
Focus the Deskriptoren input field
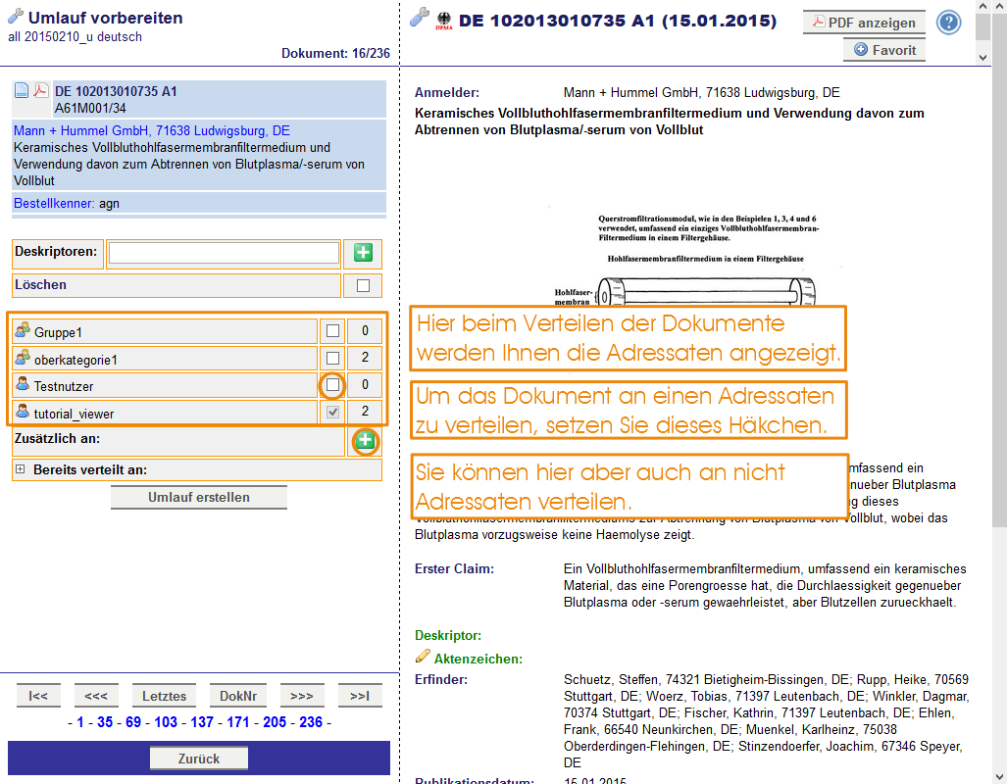click(225, 253)
